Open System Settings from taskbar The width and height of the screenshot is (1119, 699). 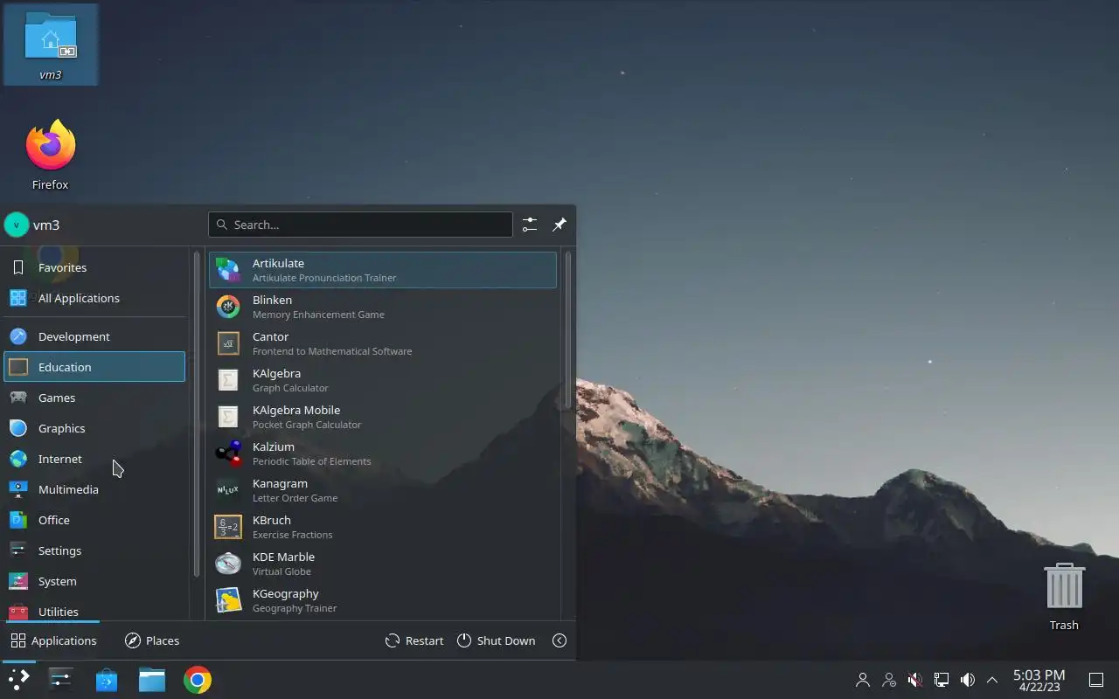coord(61,680)
